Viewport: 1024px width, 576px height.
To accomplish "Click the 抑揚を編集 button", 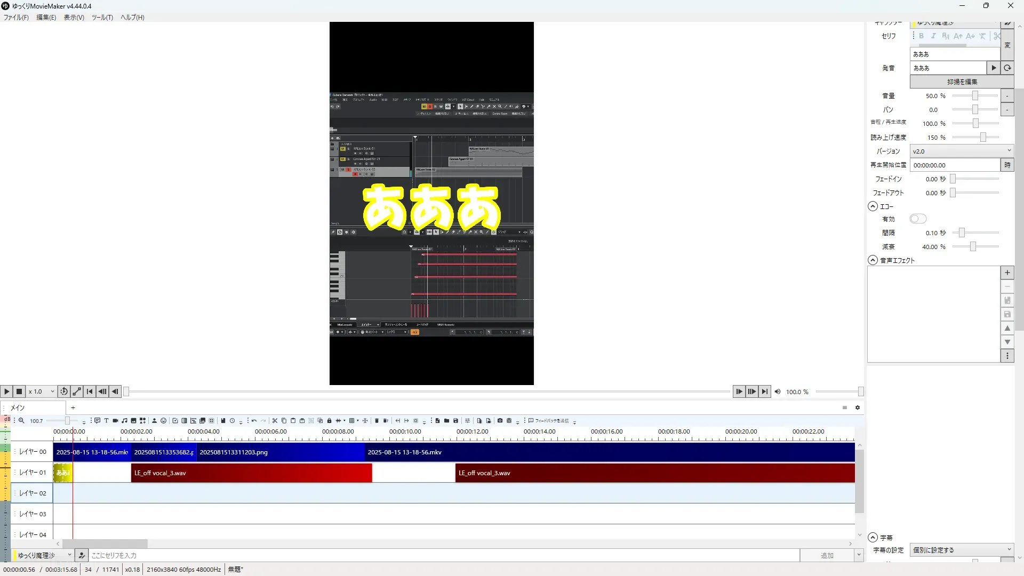I will [x=962, y=82].
